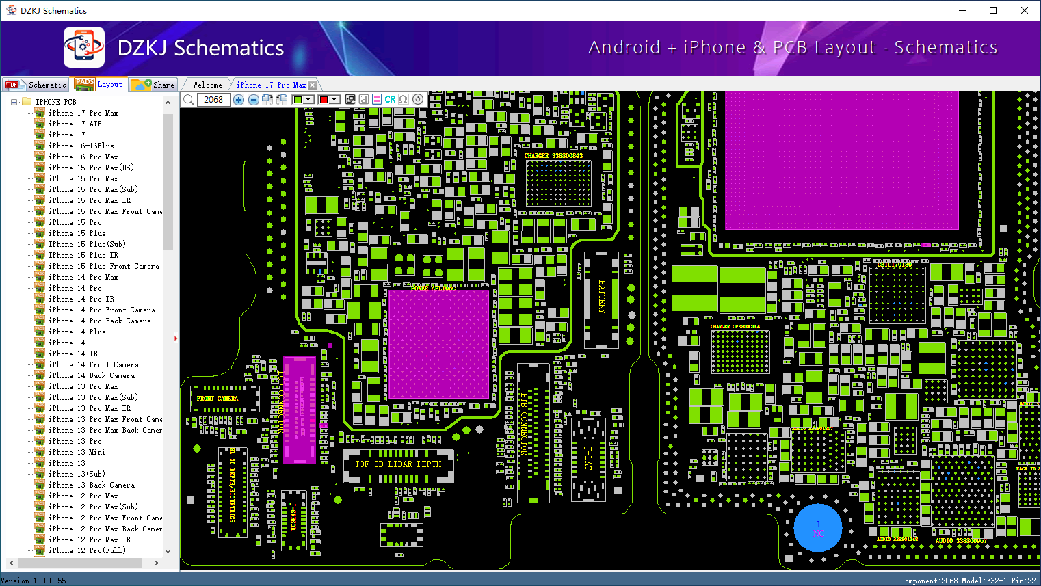Open iPhone 14 Back Camera layout
Viewport: 1041px width, 586px height.
point(91,375)
